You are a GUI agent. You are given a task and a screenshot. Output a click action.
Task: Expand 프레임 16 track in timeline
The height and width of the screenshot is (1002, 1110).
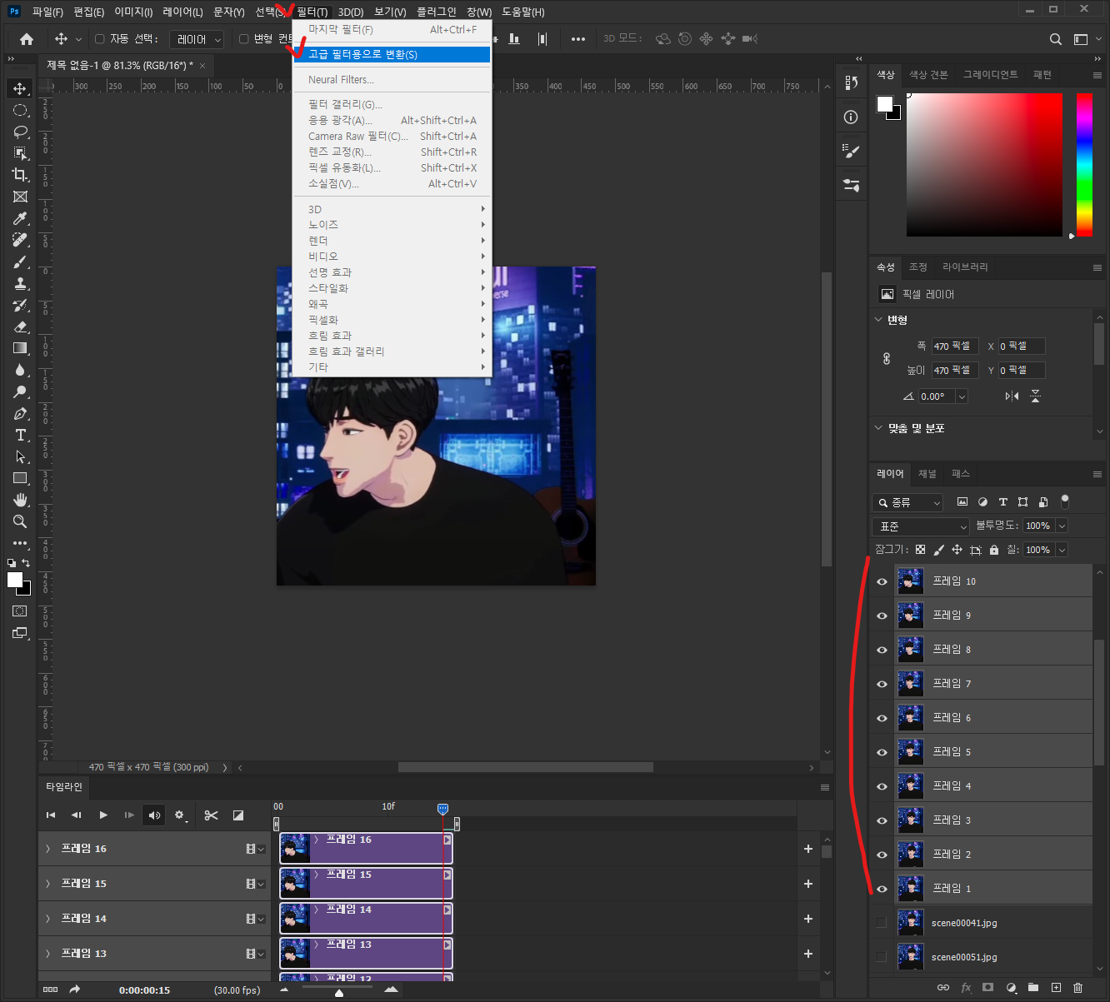tap(47, 849)
